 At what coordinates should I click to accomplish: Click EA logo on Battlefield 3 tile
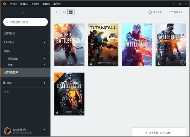tap(81, 112)
